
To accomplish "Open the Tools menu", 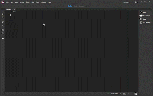I will coord(28,2).
